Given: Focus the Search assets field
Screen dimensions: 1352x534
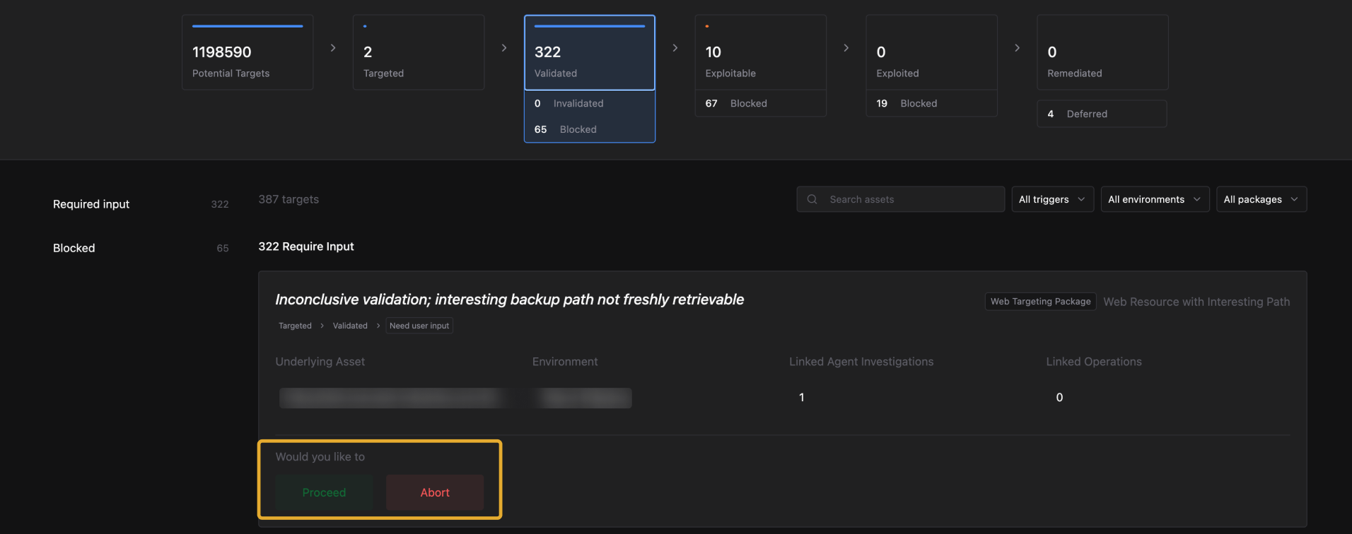Looking at the screenshot, I should (901, 199).
